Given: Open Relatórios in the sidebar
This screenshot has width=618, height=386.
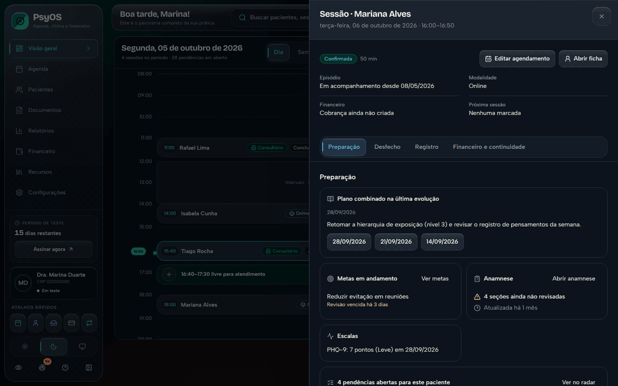Looking at the screenshot, I should click(x=54, y=131).
